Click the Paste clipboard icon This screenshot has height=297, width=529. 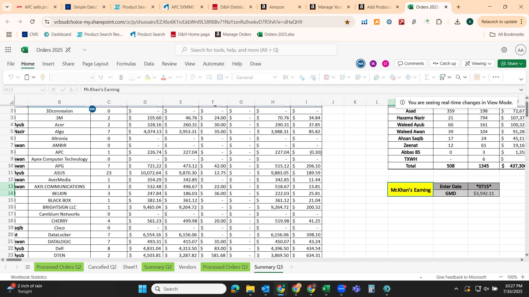click(27, 77)
